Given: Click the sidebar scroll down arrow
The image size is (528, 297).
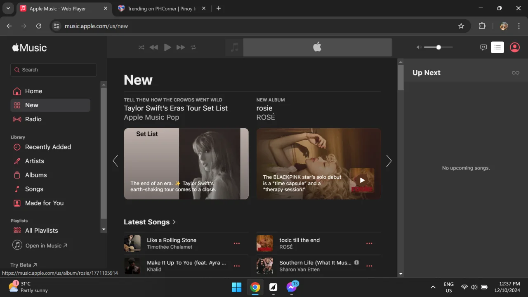Looking at the screenshot, I should pos(104,229).
